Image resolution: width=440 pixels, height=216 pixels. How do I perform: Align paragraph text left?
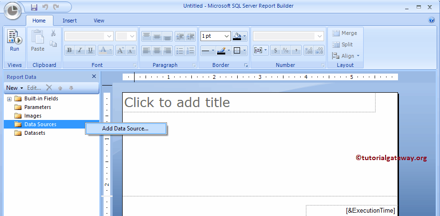point(147,51)
